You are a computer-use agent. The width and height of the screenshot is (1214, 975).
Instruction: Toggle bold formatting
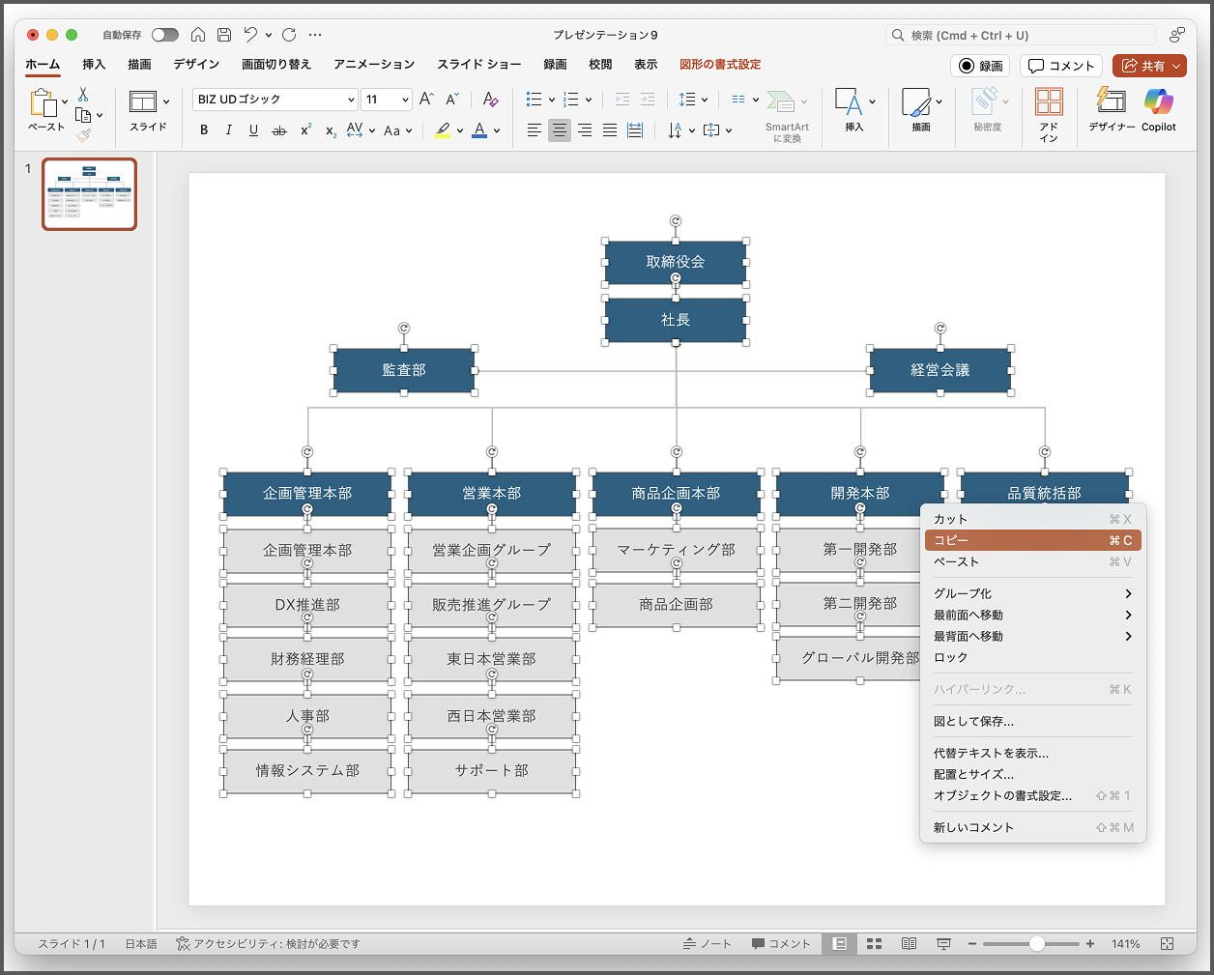click(204, 130)
